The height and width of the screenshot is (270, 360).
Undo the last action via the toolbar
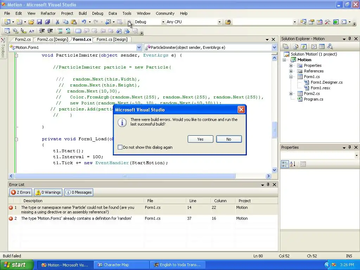84,22
